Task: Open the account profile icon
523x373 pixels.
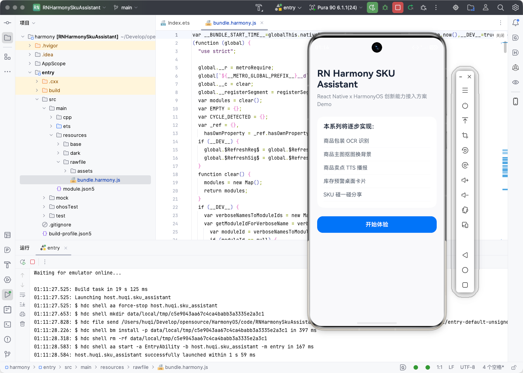Action: coord(486,7)
